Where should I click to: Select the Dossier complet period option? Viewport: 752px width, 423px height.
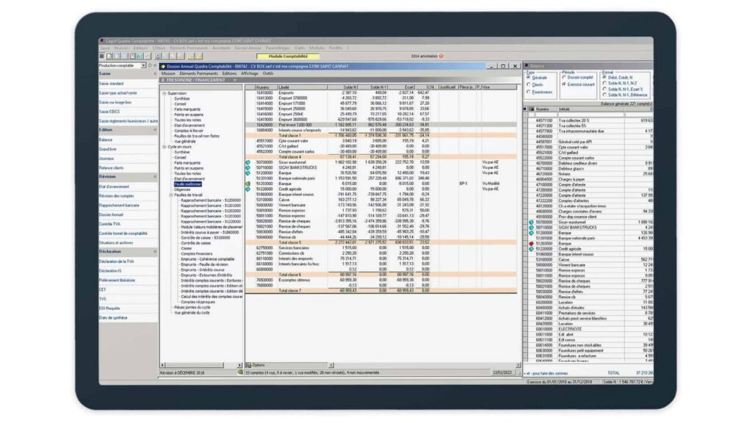pyautogui.click(x=563, y=77)
